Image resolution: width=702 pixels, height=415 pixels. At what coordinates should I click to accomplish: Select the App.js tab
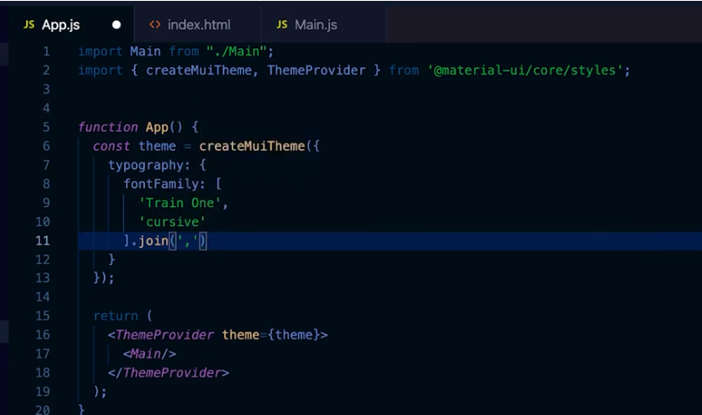click(x=71, y=25)
